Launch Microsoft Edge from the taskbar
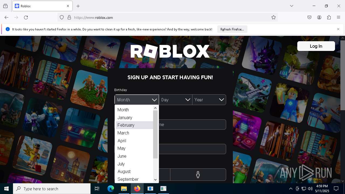The height and width of the screenshot is (194, 345). (x=111, y=189)
